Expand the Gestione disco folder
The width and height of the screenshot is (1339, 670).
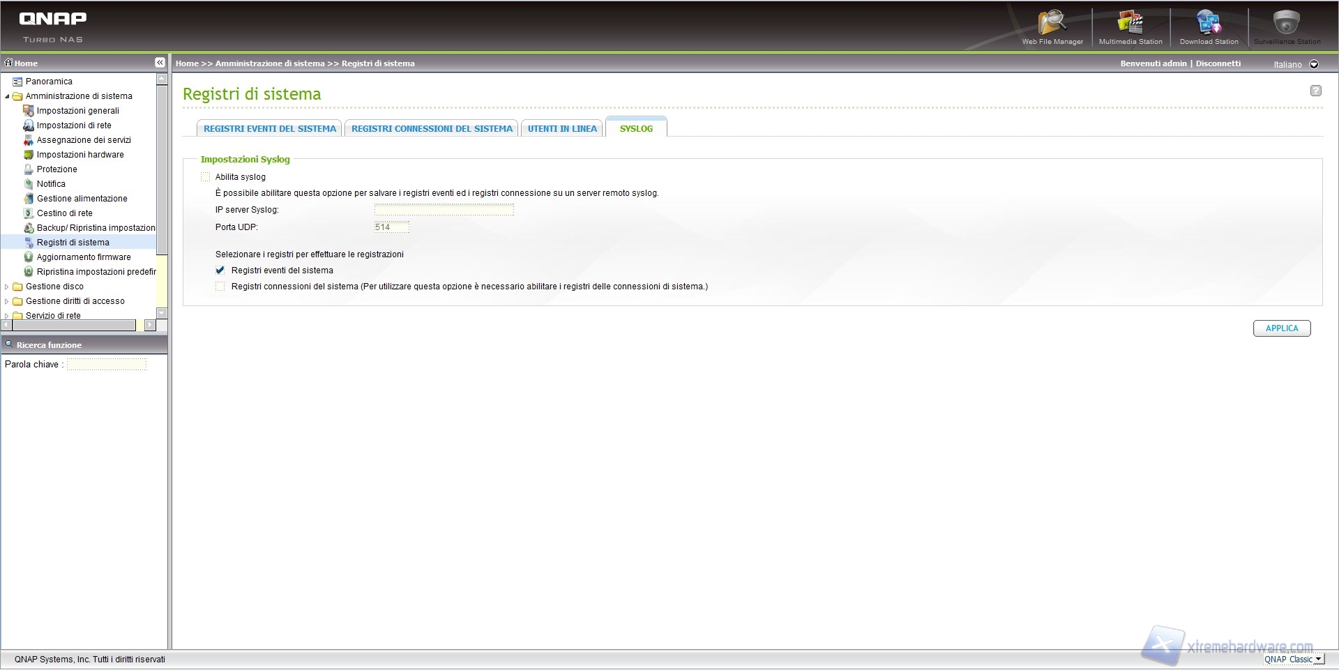(7, 287)
